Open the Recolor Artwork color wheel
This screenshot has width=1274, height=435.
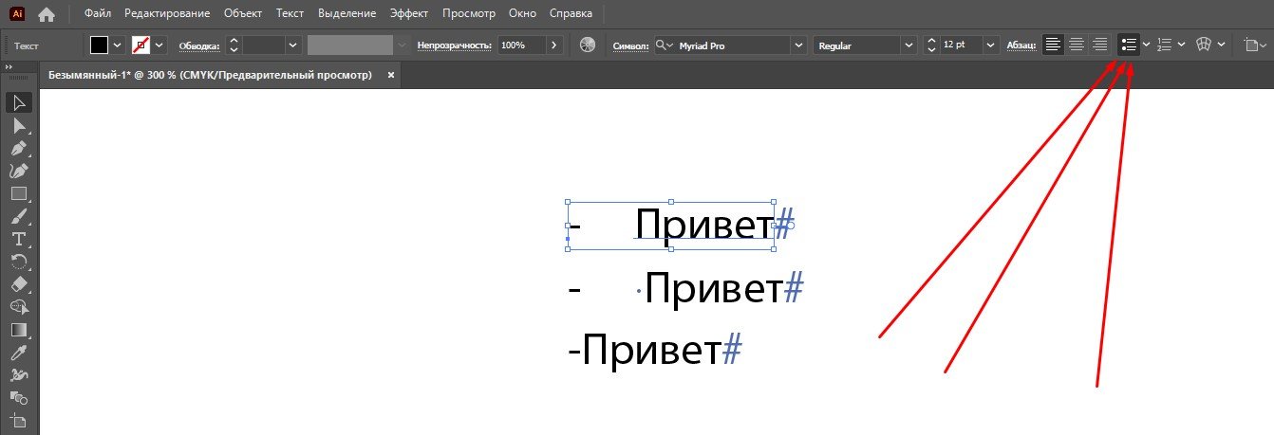588,45
